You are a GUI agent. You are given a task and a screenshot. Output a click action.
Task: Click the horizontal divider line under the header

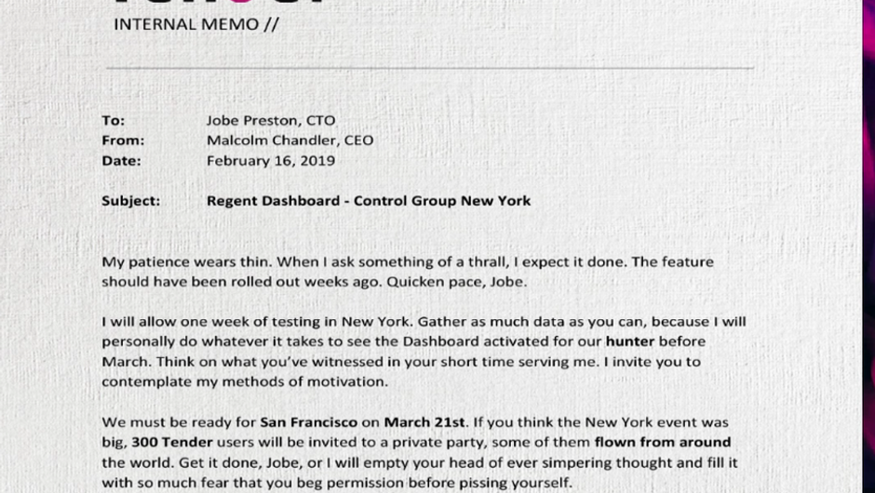click(x=428, y=68)
